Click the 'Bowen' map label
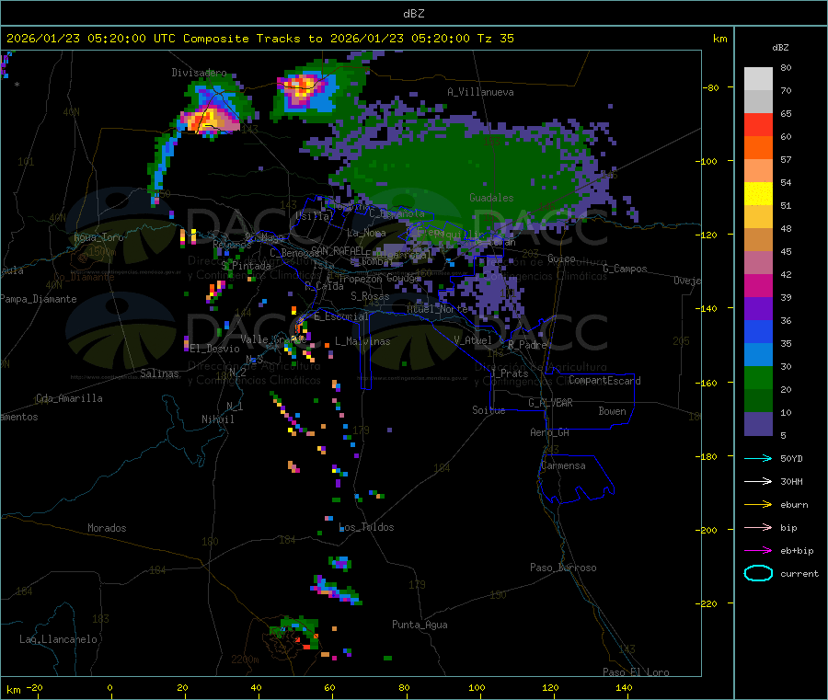The height and width of the screenshot is (700, 828). pos(613,411)
